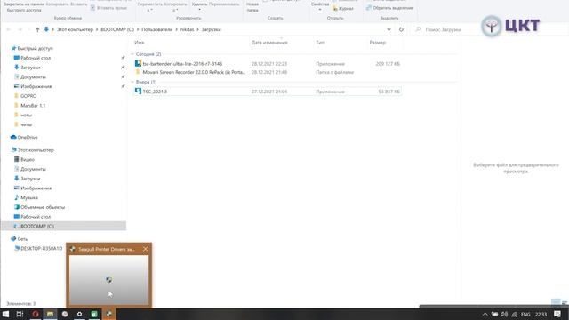The width and height of the screenshot is (569, 320).
Task: Click the Windows Start button
Action: click(x=5, y=314)
